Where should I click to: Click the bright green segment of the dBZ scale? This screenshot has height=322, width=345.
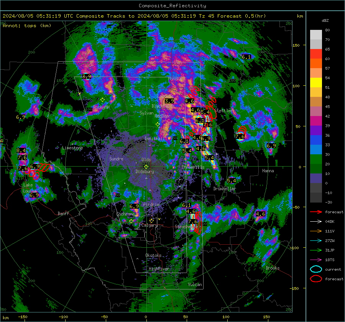tap(316, 159)
